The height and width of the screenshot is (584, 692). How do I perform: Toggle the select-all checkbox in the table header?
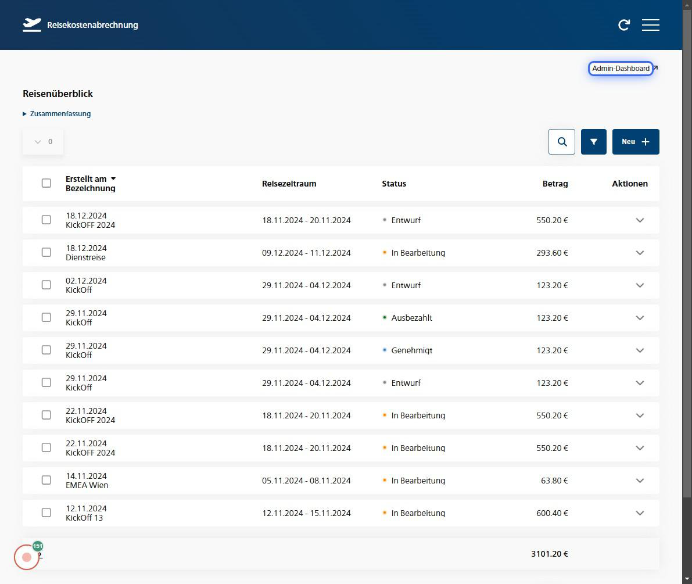46,183
